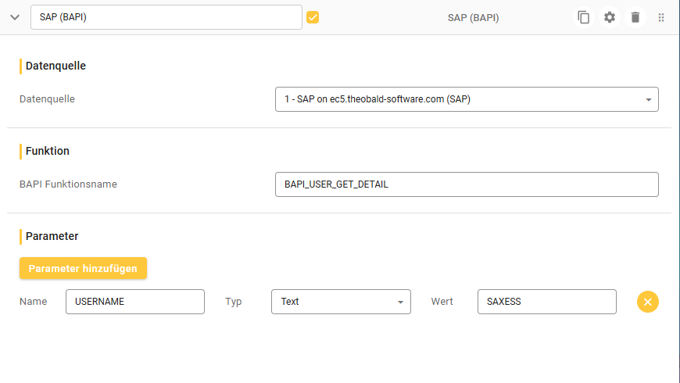The width and height of the screenshot is (680, 383).
Task: Toggle the yellow step enabled checkbox
Action: click(313, 17)
